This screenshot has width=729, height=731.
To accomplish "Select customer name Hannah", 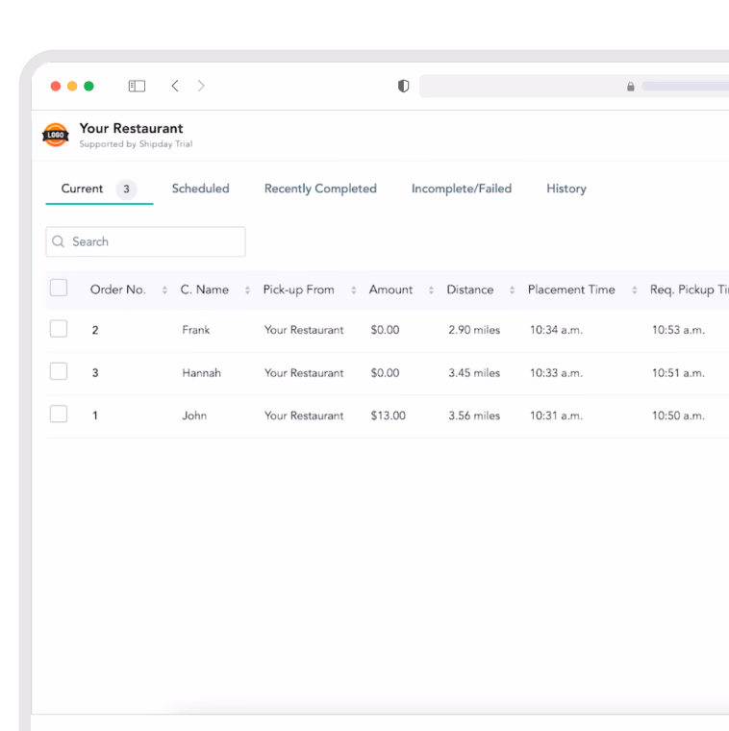I will [201, 373].
